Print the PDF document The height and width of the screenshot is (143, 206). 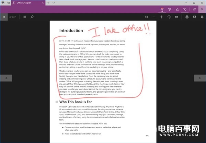point(187,17)
